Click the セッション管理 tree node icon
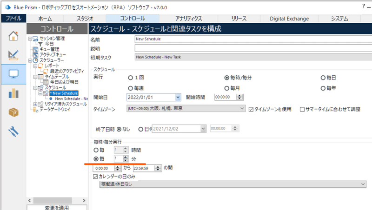 coord(35,39)
